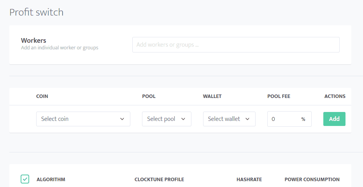This screenshot has width=363, height=187.
Task: Click the chevron arrow in Select coin
Action: (x=122, y=119)
